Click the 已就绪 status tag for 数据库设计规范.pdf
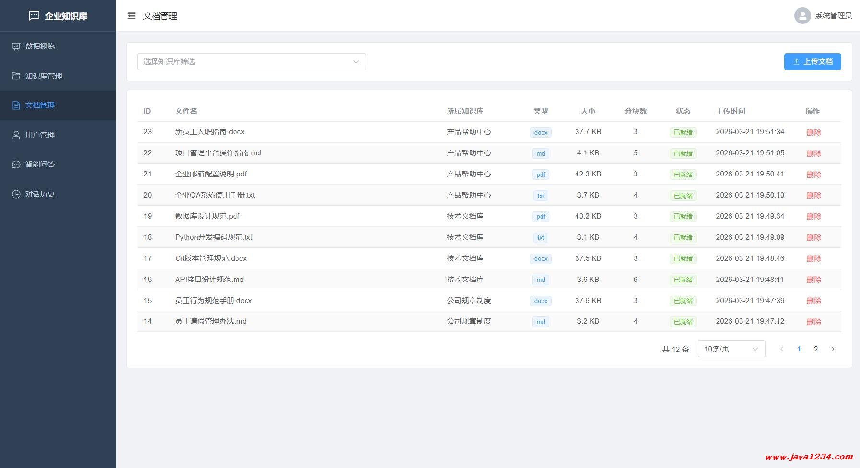Image resolution: width=860 pixels, height=468 pixels. click(x=683, y=216)
